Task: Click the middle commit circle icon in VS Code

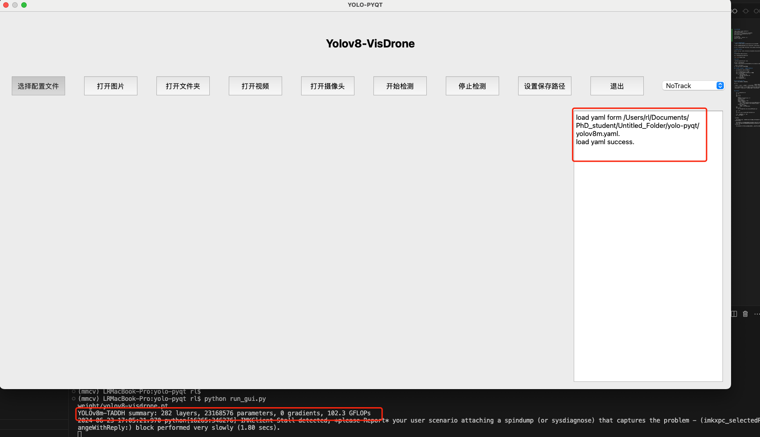Action: coord(746,11)
